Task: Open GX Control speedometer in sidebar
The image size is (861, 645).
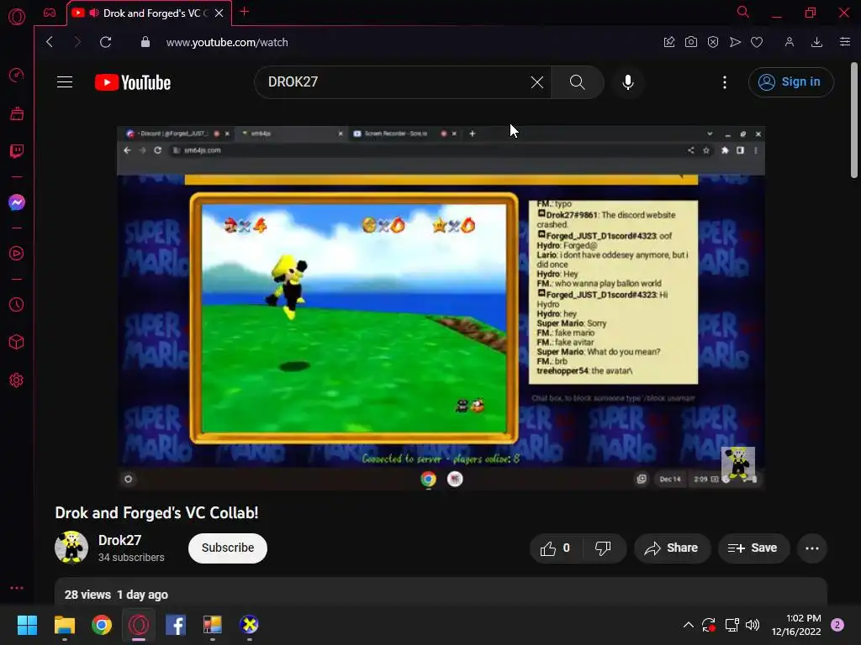Action: tap(17, 75)
